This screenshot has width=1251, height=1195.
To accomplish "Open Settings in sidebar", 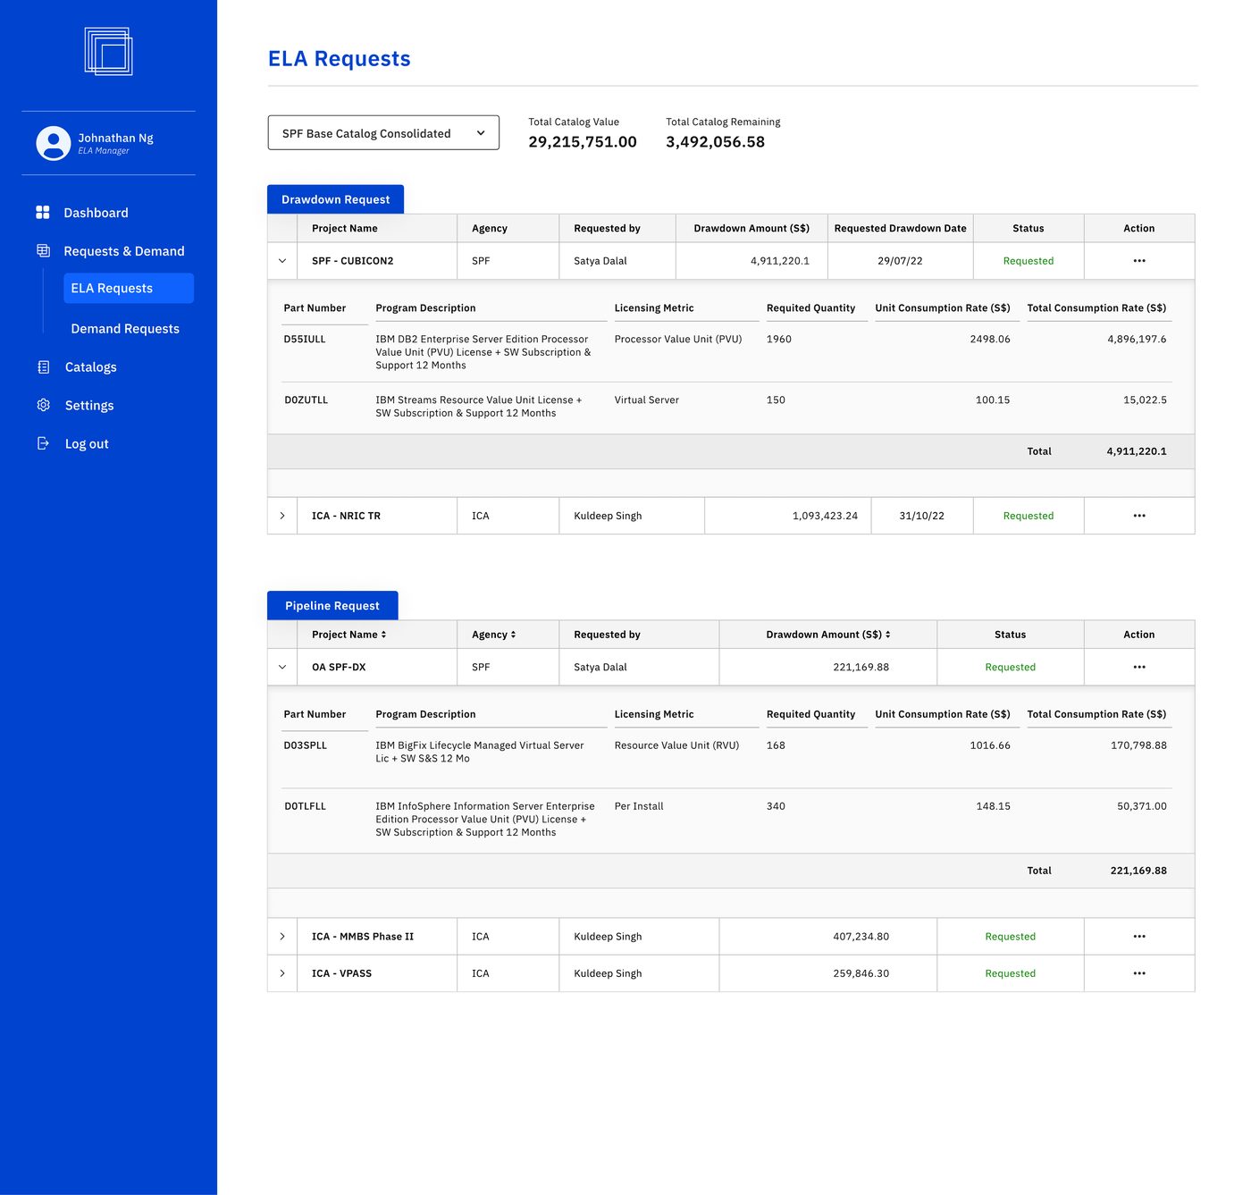I will pos(89,406).
